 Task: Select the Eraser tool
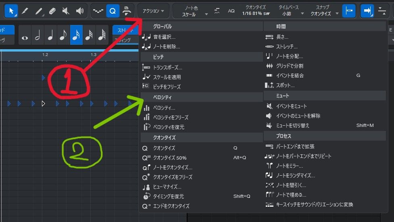[51, 11]
